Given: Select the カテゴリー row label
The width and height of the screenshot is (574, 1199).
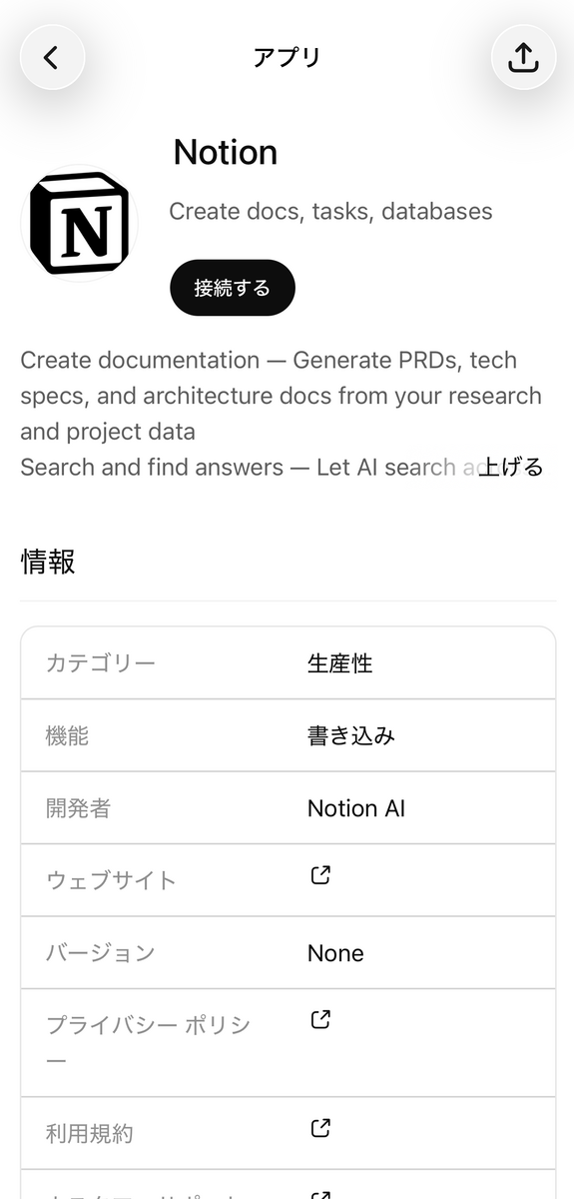Looking at the screenshot, I should click(101, 662).
